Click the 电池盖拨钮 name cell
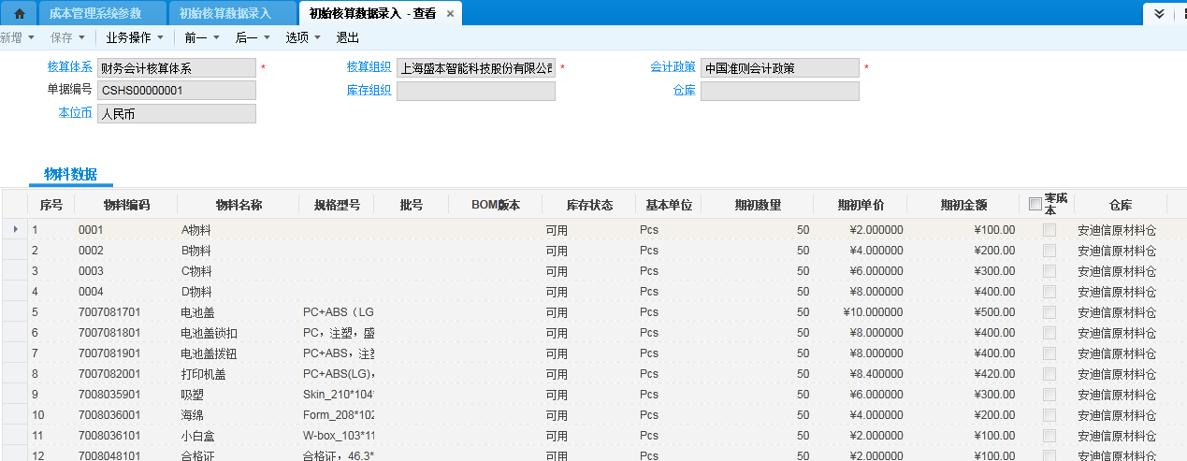Image resolution: width=1187 pixels, height=461 pixels. [x=210, y=353]
